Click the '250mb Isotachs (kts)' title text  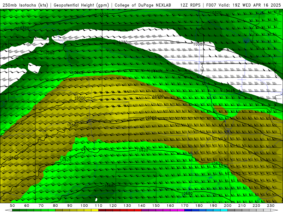point(25,5)
